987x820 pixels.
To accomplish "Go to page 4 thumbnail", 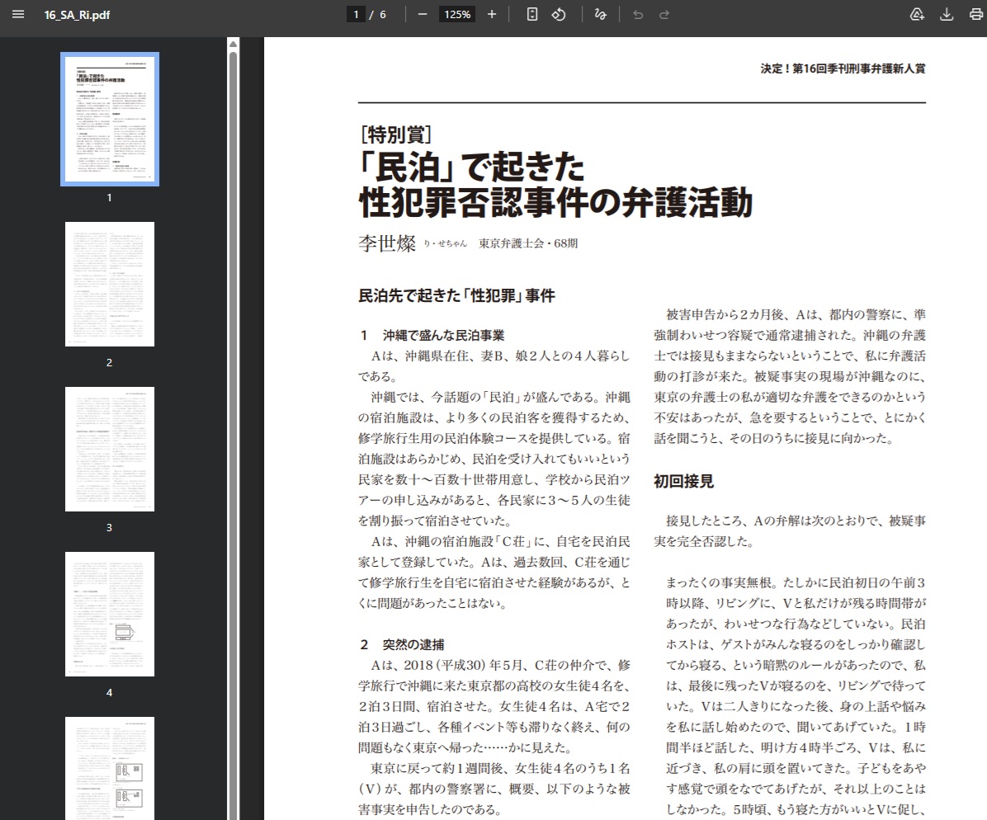I will point(110,614).
